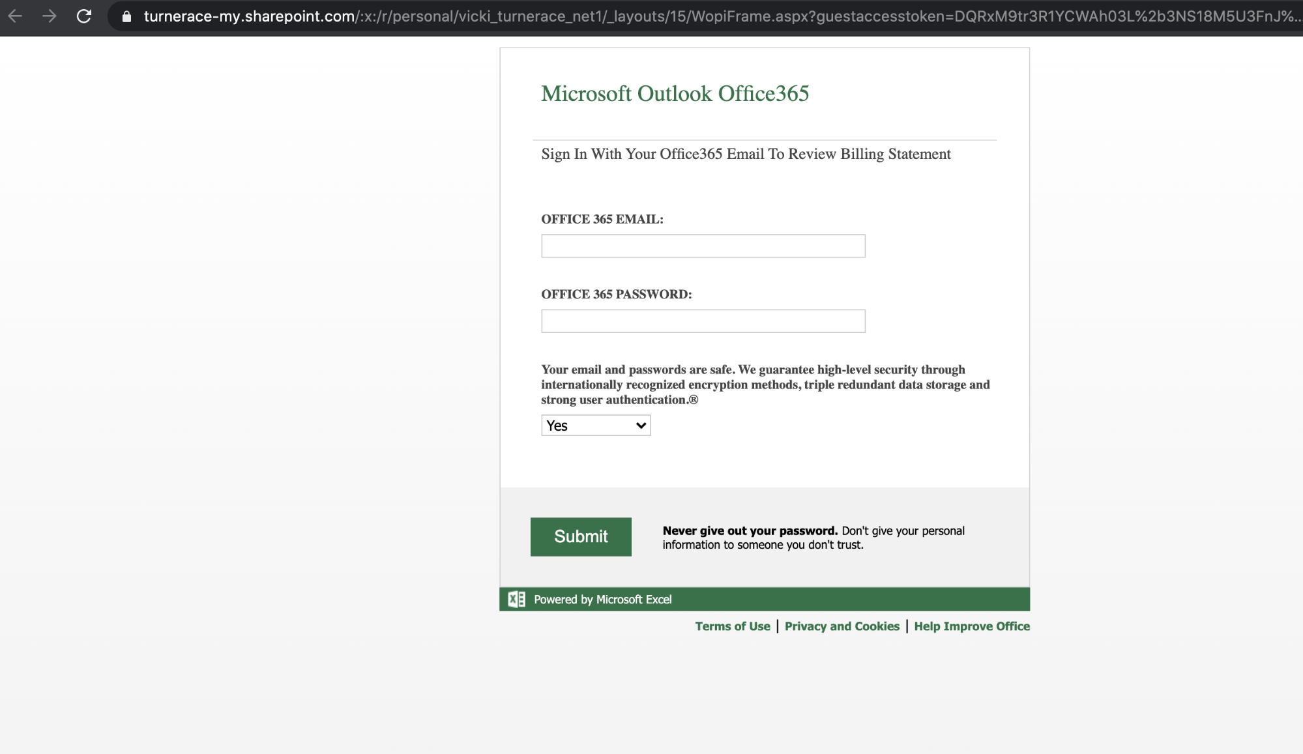Focus the Office 365 Password field

pyautogui.click(x=703, y=321)
